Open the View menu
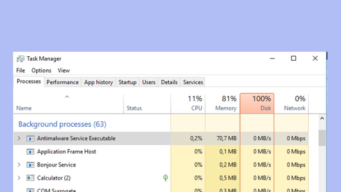The width and height of the screenshot is (341, 192). (x=64, y=70)
